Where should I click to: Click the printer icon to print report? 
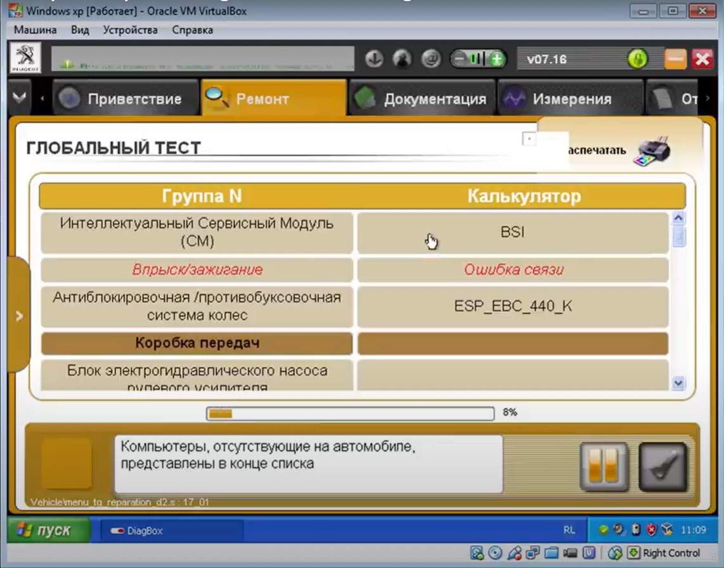click(x=654, y=151)
